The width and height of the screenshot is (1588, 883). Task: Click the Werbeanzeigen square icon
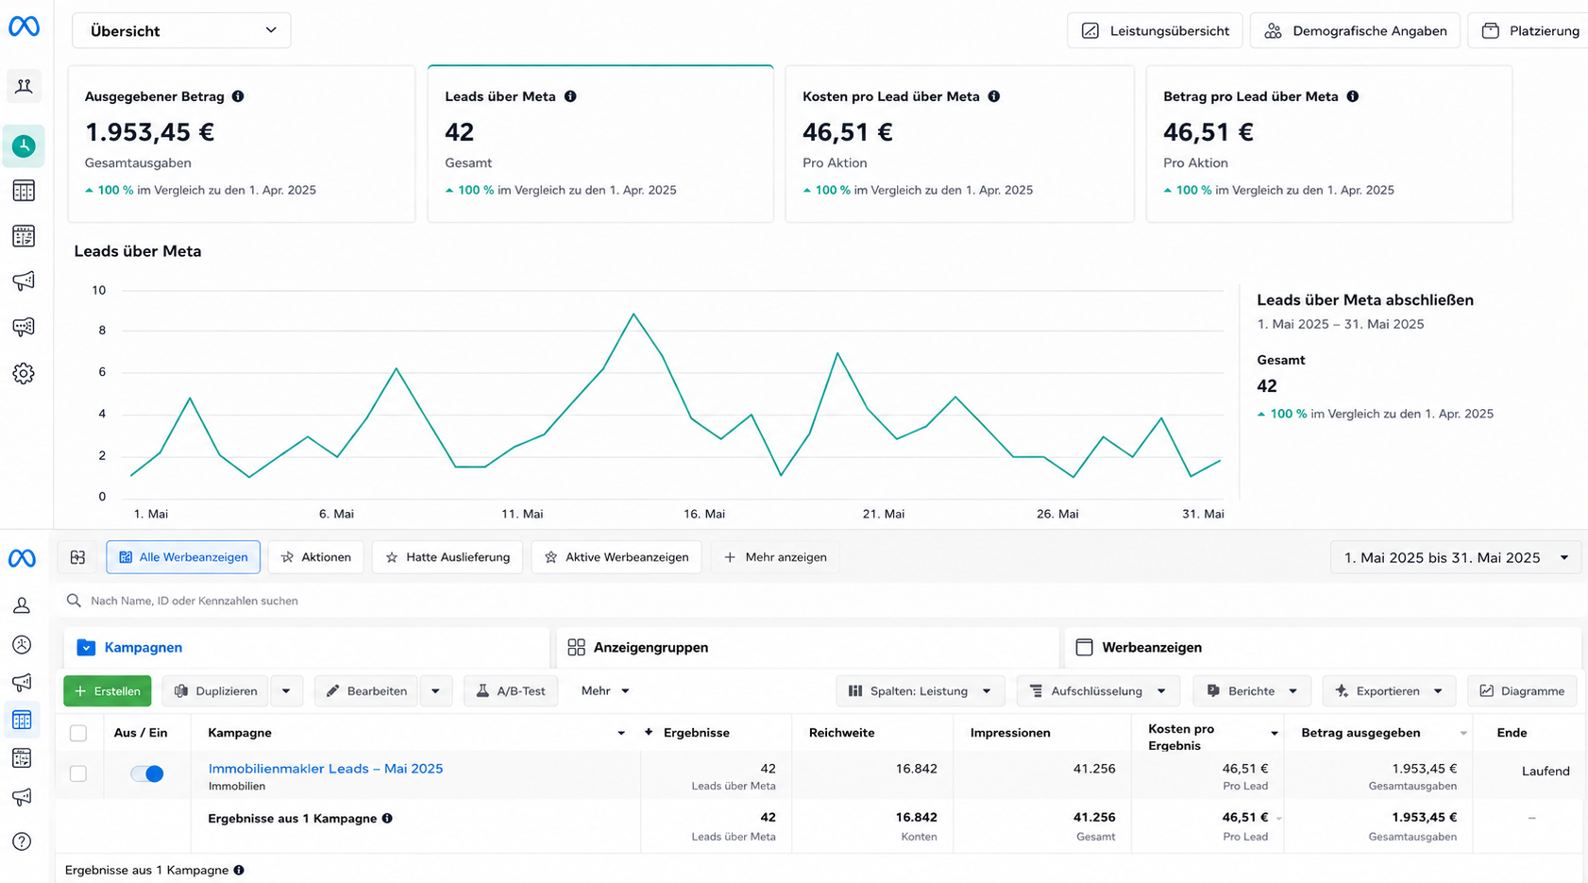point(1084,647)
